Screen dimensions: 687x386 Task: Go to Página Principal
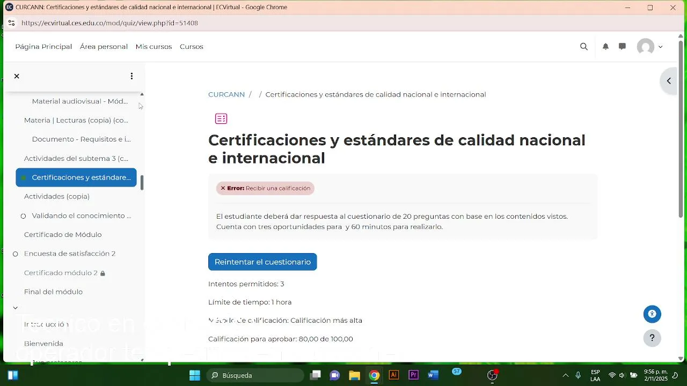point(43,47)
